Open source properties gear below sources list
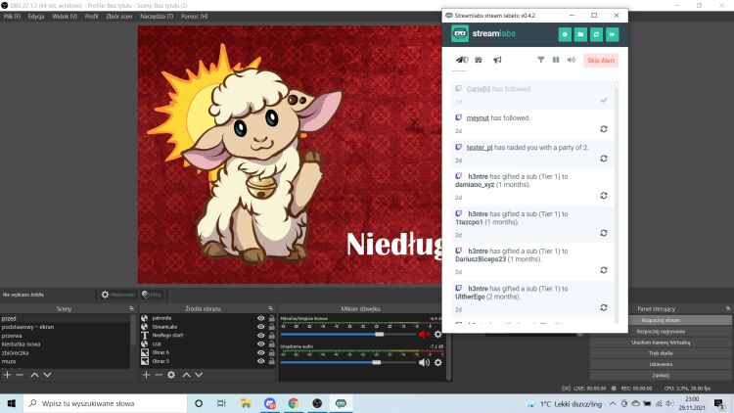734x413 pixels. click(171, 374)
